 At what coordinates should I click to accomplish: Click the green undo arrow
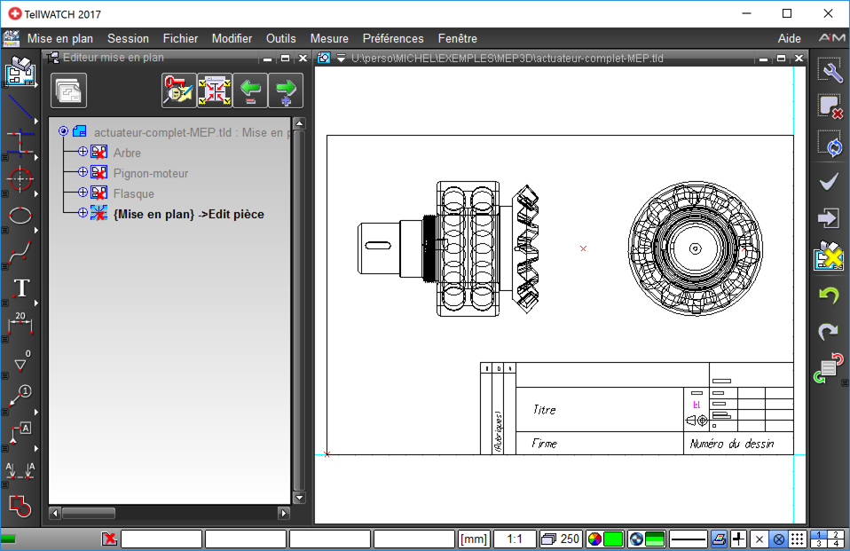click(x=827, y=295)
